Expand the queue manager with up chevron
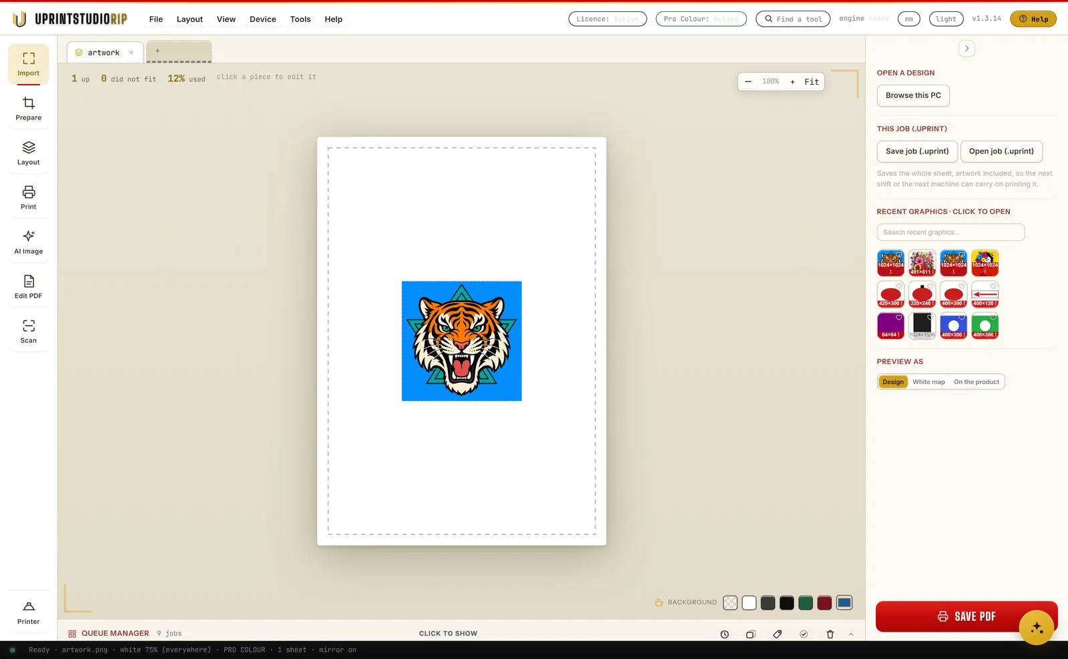This screenshot has height=659, width=1068. (x=850, y=634)
